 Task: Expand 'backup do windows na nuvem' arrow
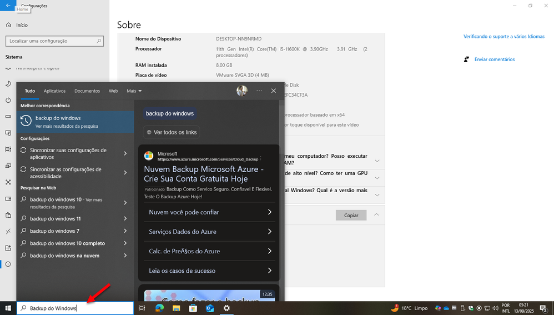click(x=125, y=256)
